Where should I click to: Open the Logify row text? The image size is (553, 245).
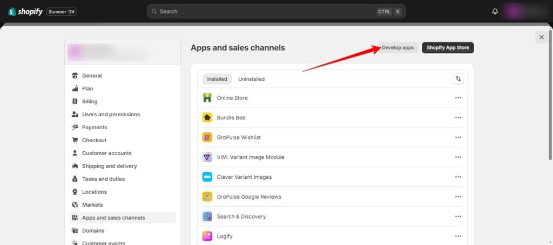225,236
